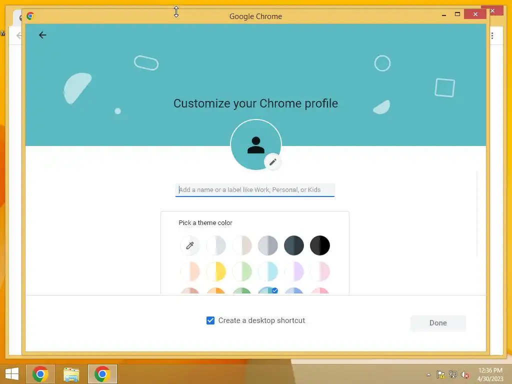Show hidden system tray icons
Viewport: 512px width, 384px height.
[428, 374]
